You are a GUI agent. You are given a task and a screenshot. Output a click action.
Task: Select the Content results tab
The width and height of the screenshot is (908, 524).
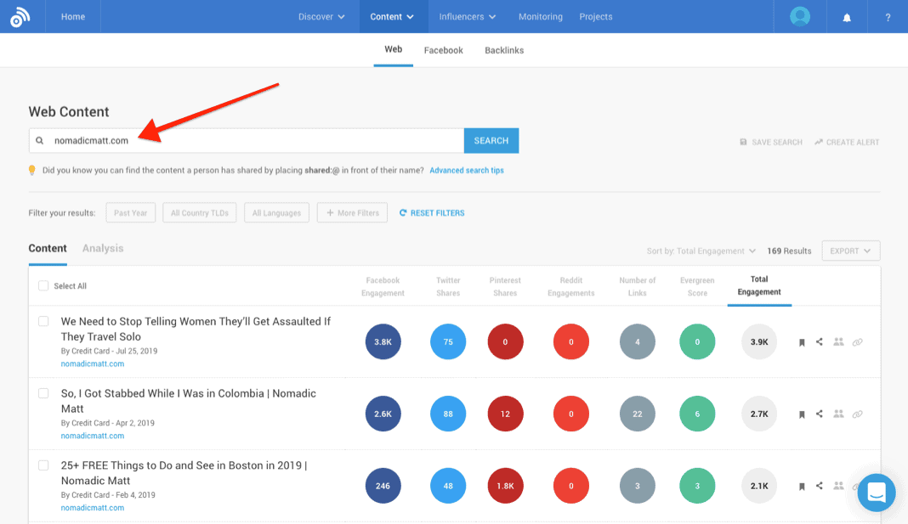click(48, 248)
